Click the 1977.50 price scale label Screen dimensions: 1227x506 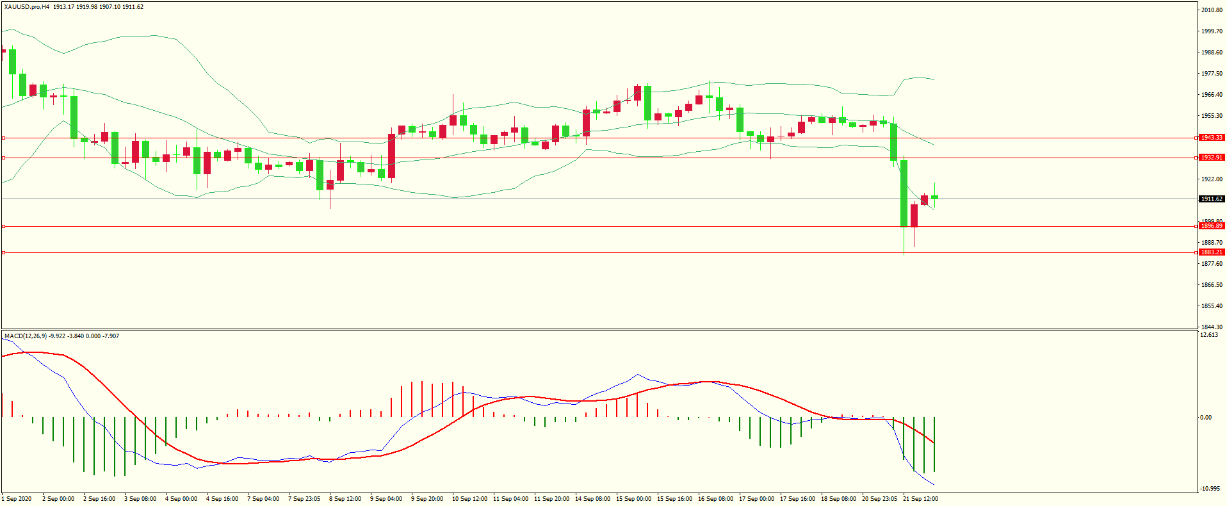pos(1212,74)
